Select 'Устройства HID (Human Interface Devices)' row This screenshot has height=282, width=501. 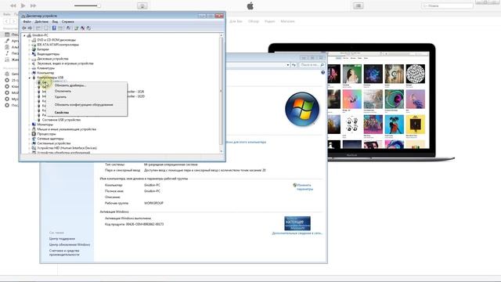click(67, 148)
